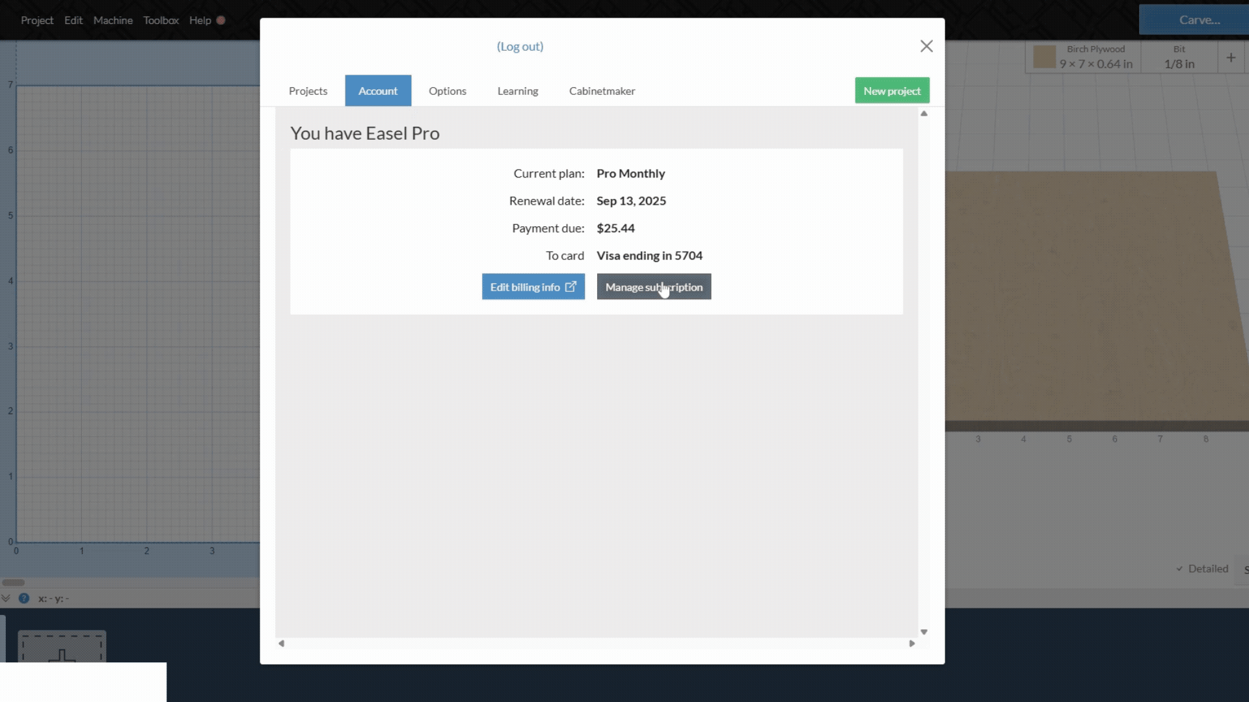Open the Machine menu

(x=113, y=20)
